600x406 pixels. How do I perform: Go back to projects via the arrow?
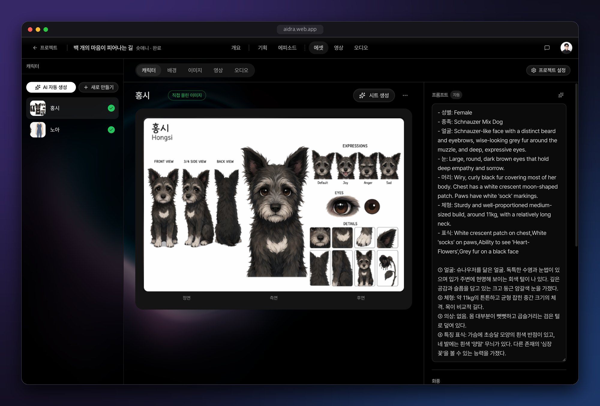click(45, 48)
